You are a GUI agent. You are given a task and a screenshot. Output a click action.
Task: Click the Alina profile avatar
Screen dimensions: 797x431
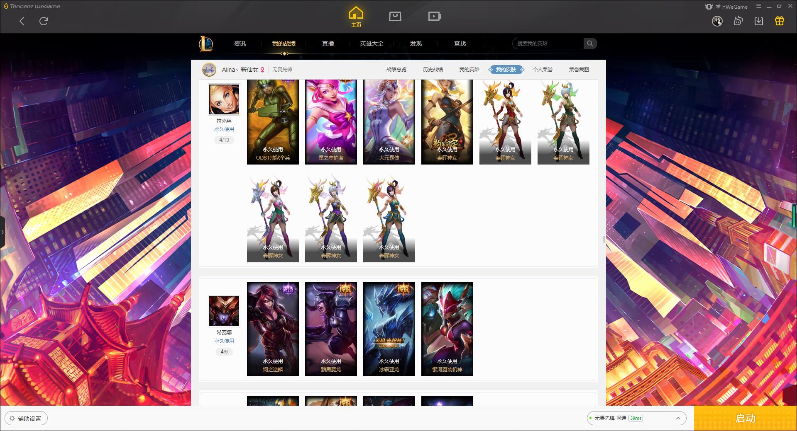[209, 70]
